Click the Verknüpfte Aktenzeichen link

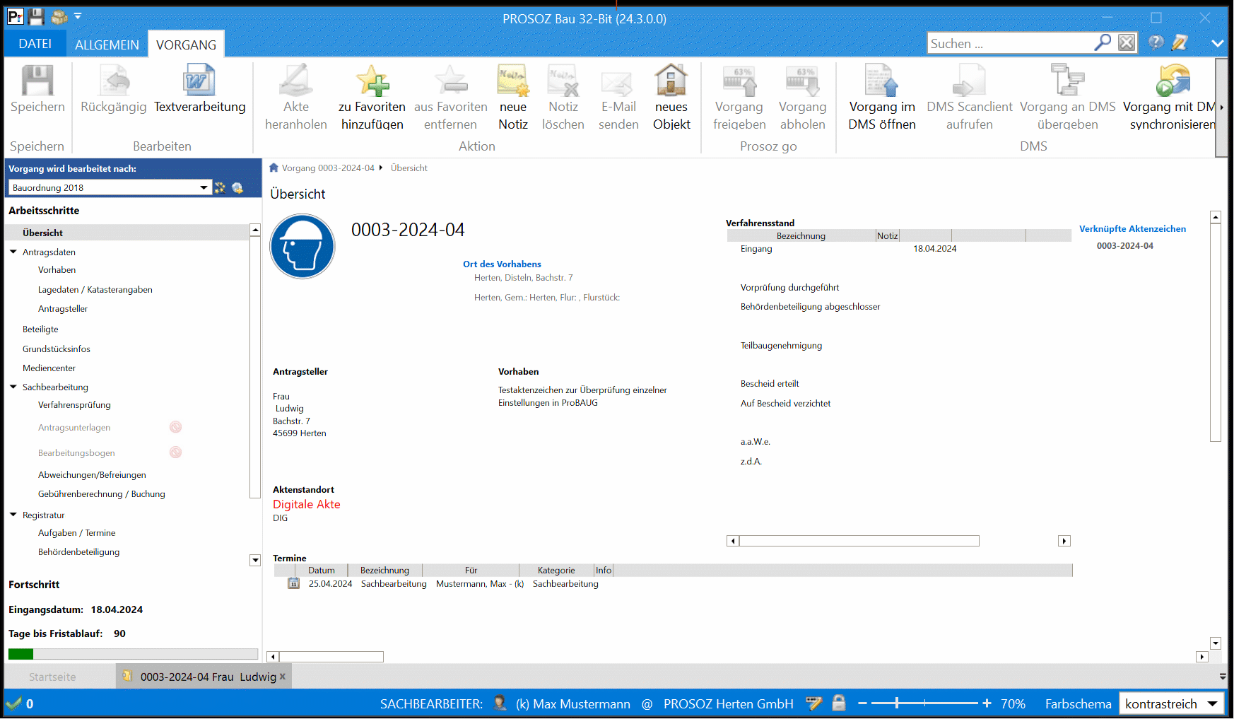click(x=1132, y=228)
